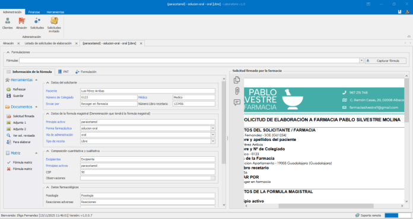Click Ver sol. revisada magnifier

[x=9, y=136]
